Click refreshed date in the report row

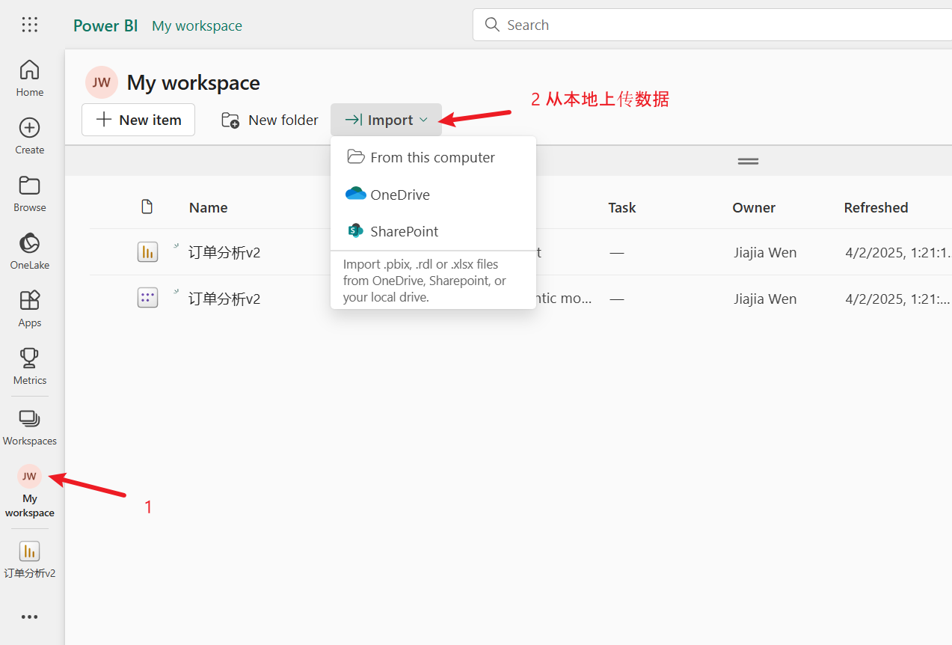click(898, 252)
